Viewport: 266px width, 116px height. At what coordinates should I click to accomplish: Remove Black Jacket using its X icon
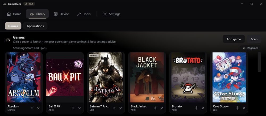click(x=162, y=108)
